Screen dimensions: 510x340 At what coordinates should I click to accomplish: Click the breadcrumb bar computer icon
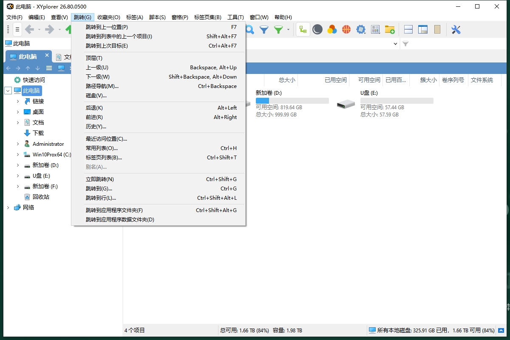tap(61, 68)
